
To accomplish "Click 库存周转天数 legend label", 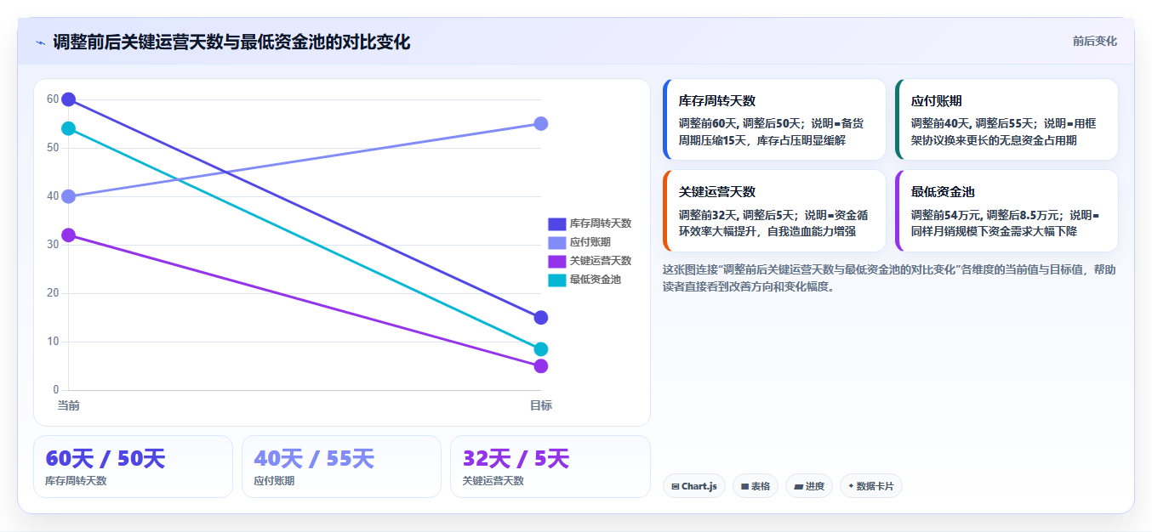I will (601, 224).
